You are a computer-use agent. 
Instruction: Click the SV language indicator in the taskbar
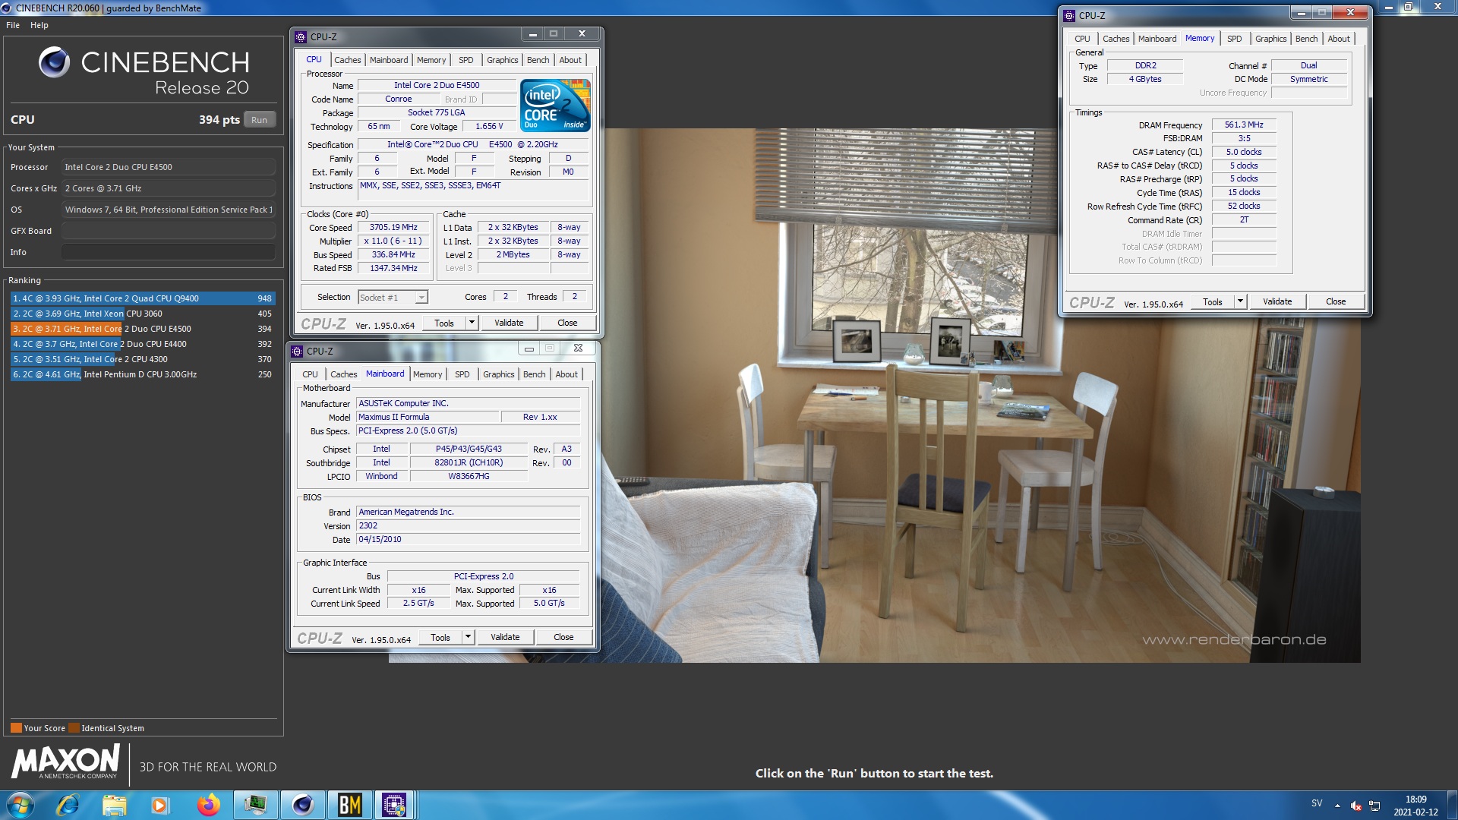pos(1317,803)
